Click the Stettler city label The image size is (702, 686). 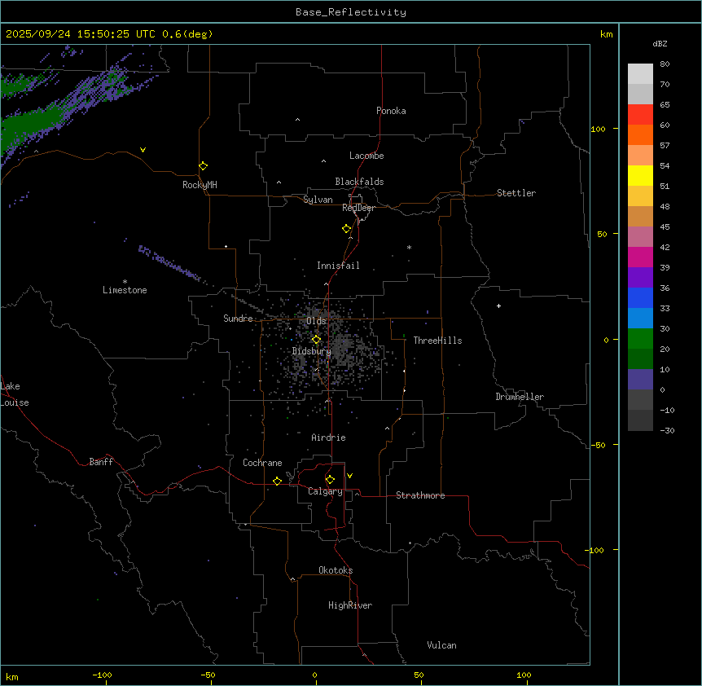point(516,193)
